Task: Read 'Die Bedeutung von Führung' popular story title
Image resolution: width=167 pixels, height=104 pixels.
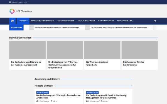Action: (x=26, y=64)
